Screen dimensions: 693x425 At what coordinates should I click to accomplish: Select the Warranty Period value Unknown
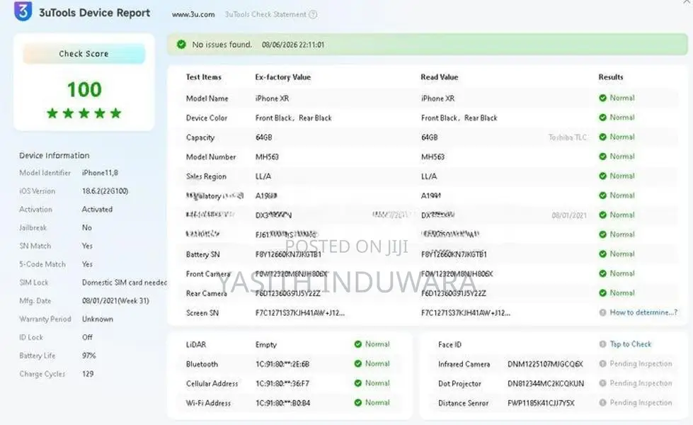click(x=97, y=319)
